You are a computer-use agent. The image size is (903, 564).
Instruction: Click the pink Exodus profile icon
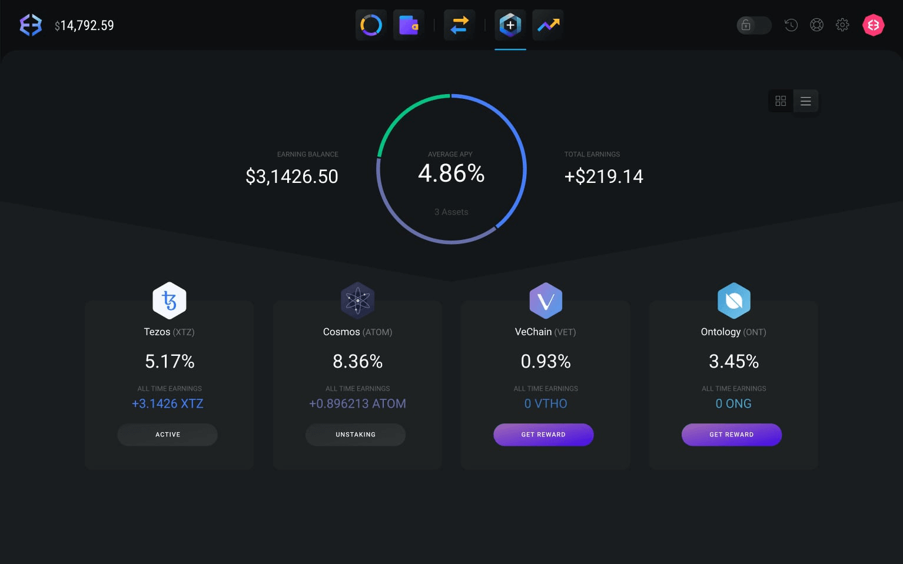click(874, 25)
